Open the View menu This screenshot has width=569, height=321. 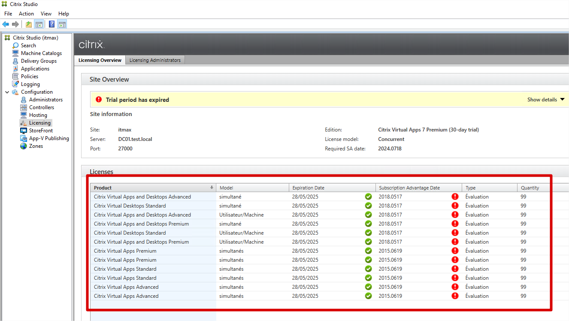[46, 14]
